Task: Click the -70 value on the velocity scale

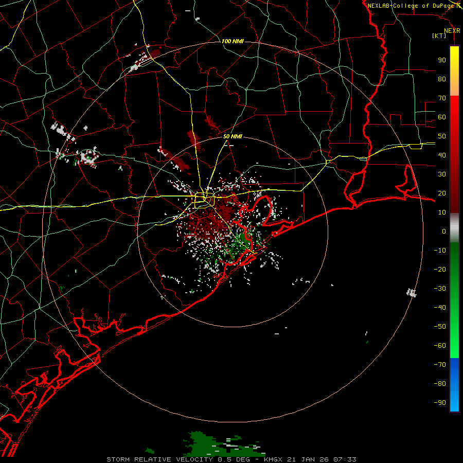Action: click(x=440, y=365)
